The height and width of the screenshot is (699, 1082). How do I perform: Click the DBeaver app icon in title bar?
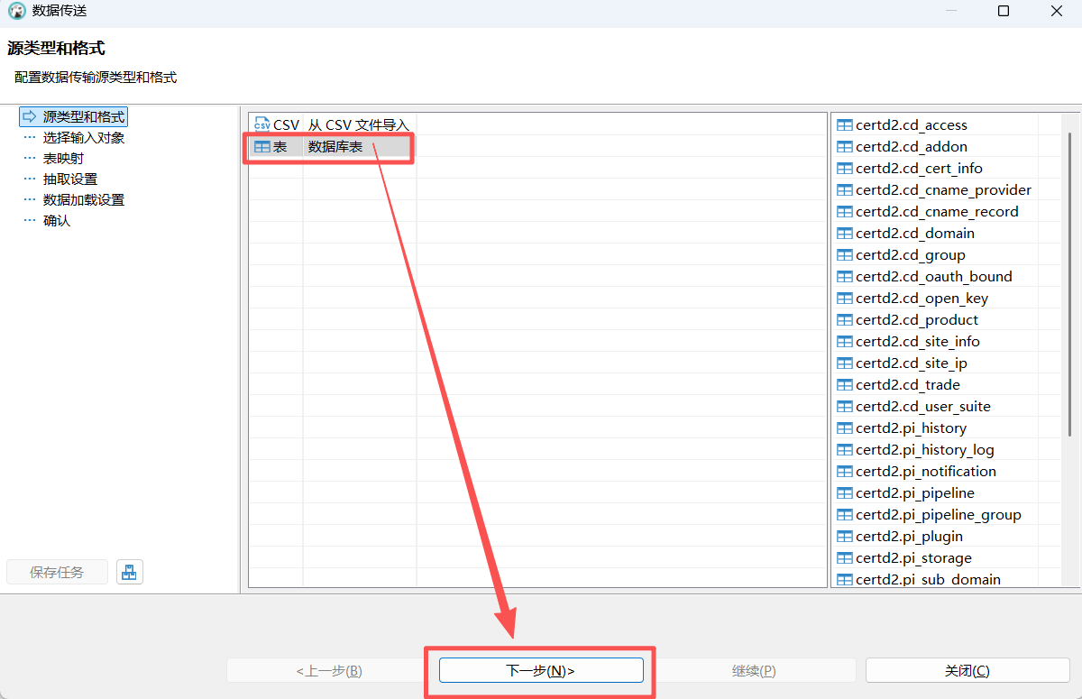click(x=16, y=12)
